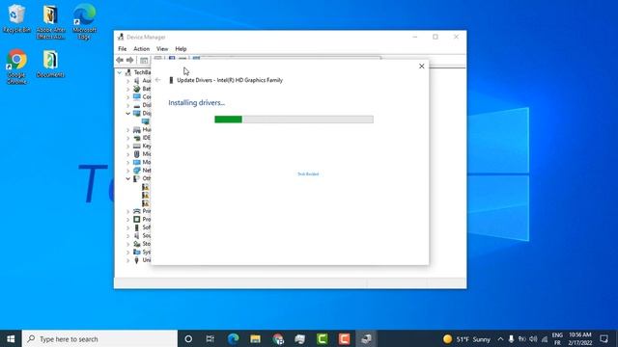Open the Action menu
This screenshot has height=347, width=618.
[142, 49]
